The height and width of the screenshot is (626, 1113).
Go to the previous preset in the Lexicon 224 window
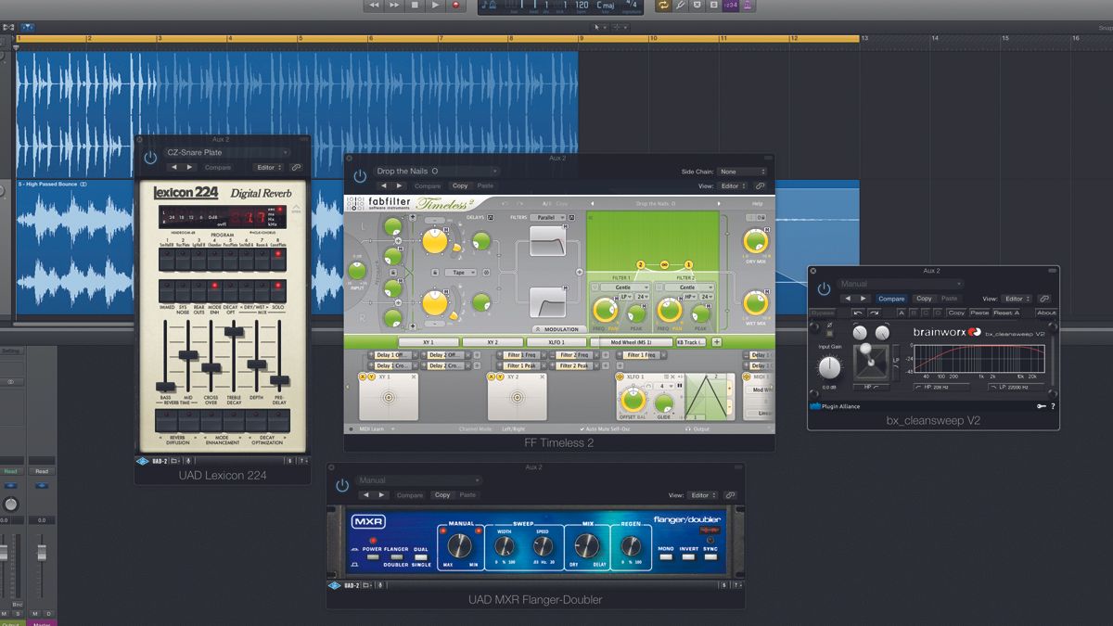point(174,167)
